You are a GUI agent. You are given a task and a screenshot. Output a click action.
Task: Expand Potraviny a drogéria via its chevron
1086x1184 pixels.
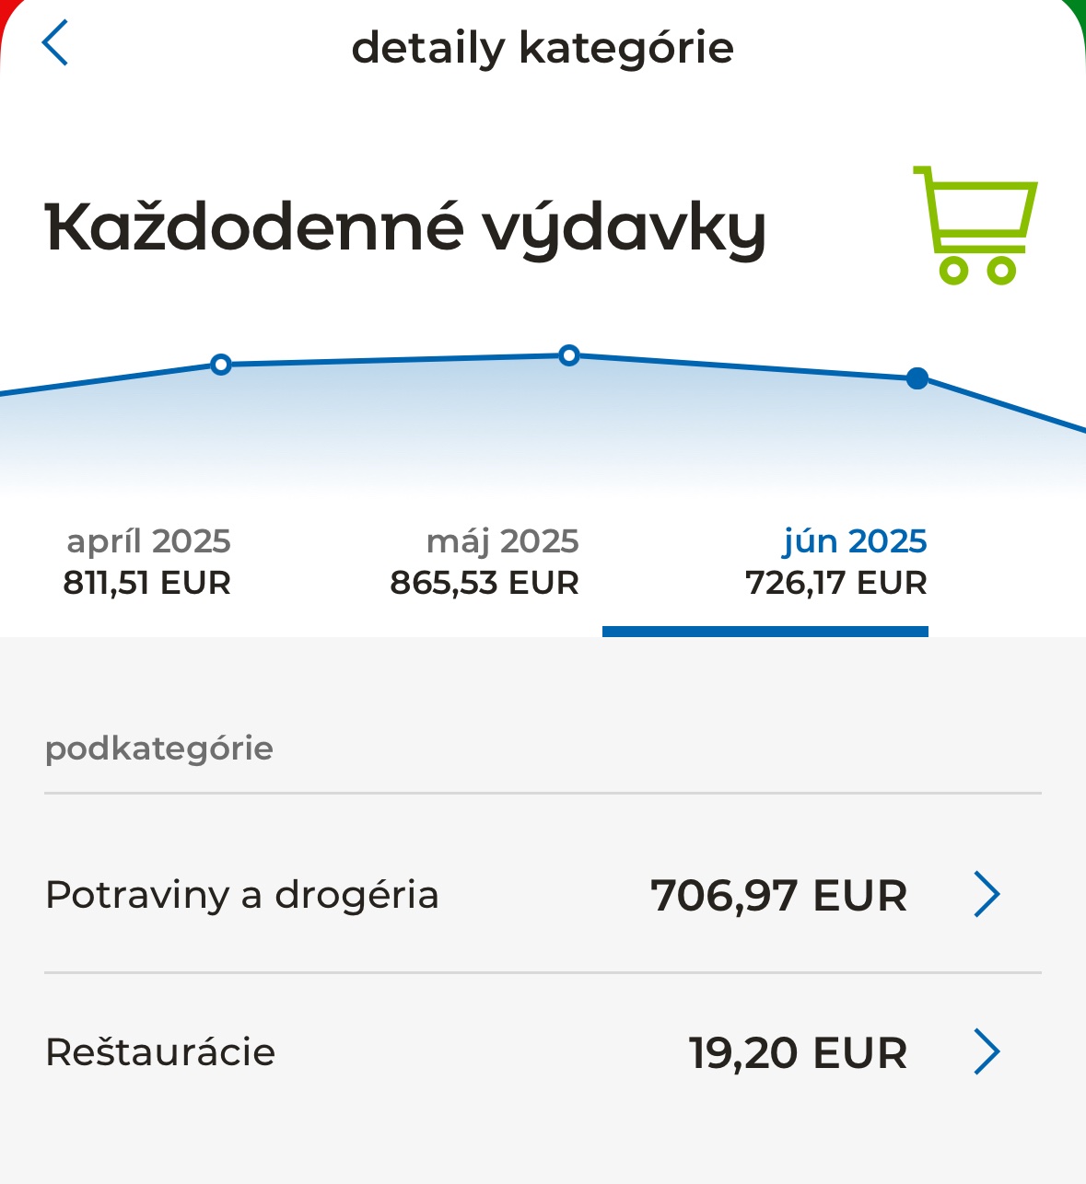987,895
